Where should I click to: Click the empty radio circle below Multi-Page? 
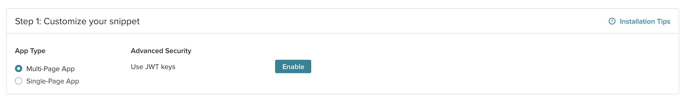tap(19, 81)
